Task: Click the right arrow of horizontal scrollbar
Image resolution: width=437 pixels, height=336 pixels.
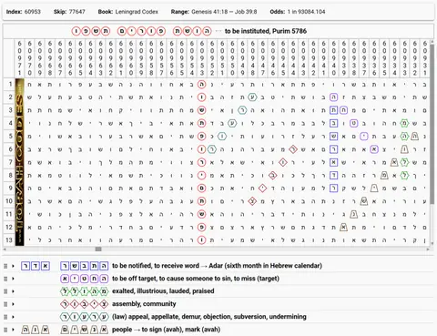Action: coord(428,249)
